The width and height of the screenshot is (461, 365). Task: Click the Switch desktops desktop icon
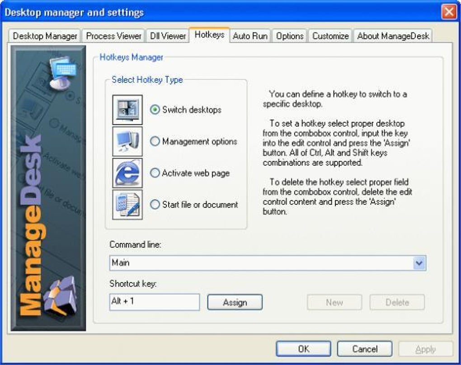[x=127, y=109]
